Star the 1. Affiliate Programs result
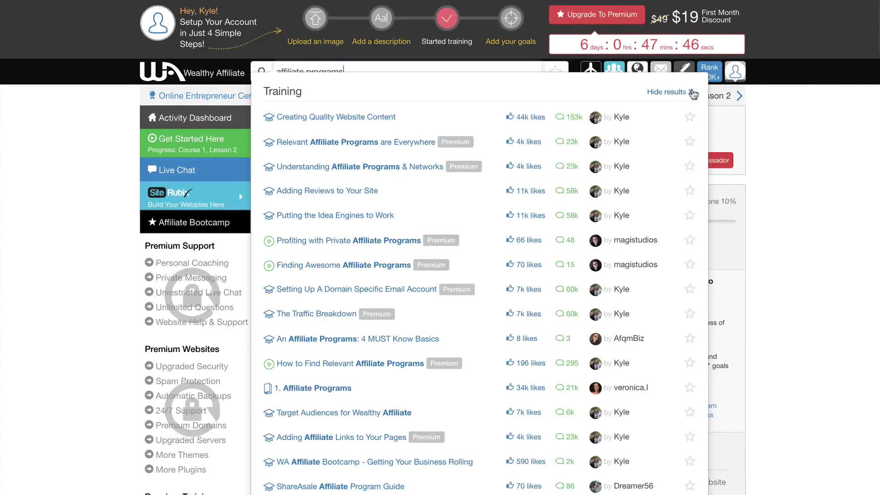This screenshot has width=880, height=495. click(690, 388)
